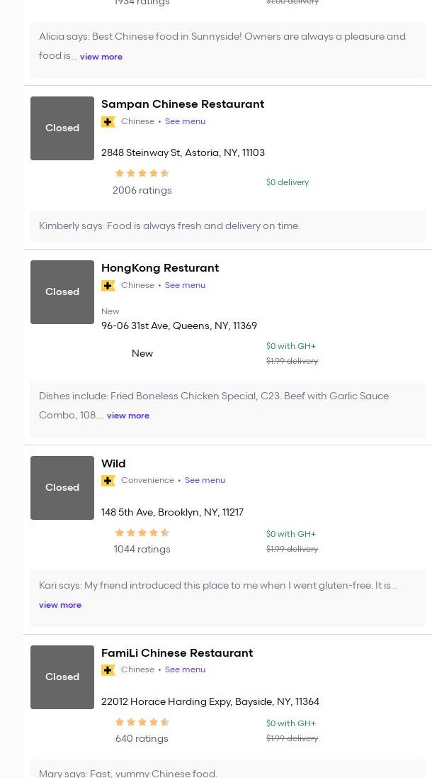Open Sampan Chinese Restaurant menu link
Image resolution: width=432 pixels, height=778 pixels.
pos(185,121)
